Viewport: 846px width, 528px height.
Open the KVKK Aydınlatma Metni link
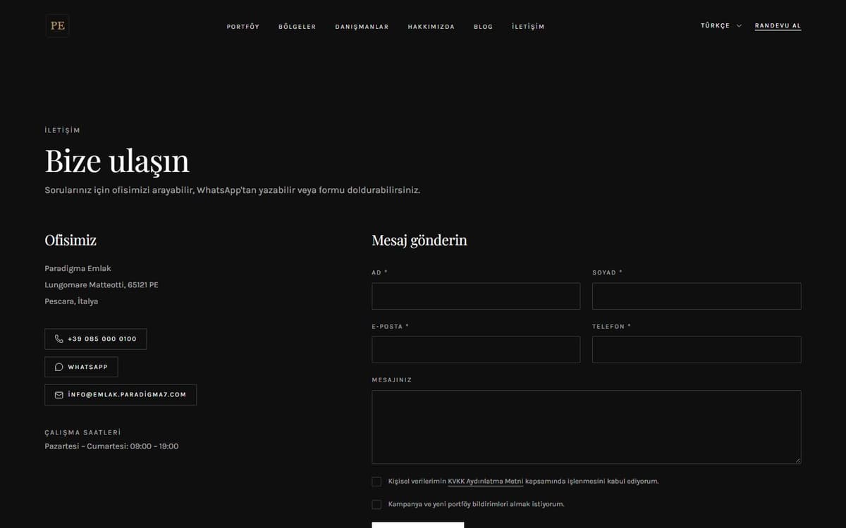point(486,482)
